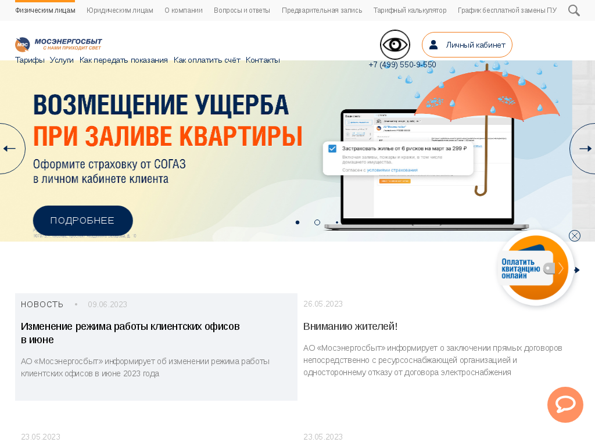Screen dimensions: 595x446
Task: Open the Тарифы link
Action: pyautogui.click(x=30, y=60)
